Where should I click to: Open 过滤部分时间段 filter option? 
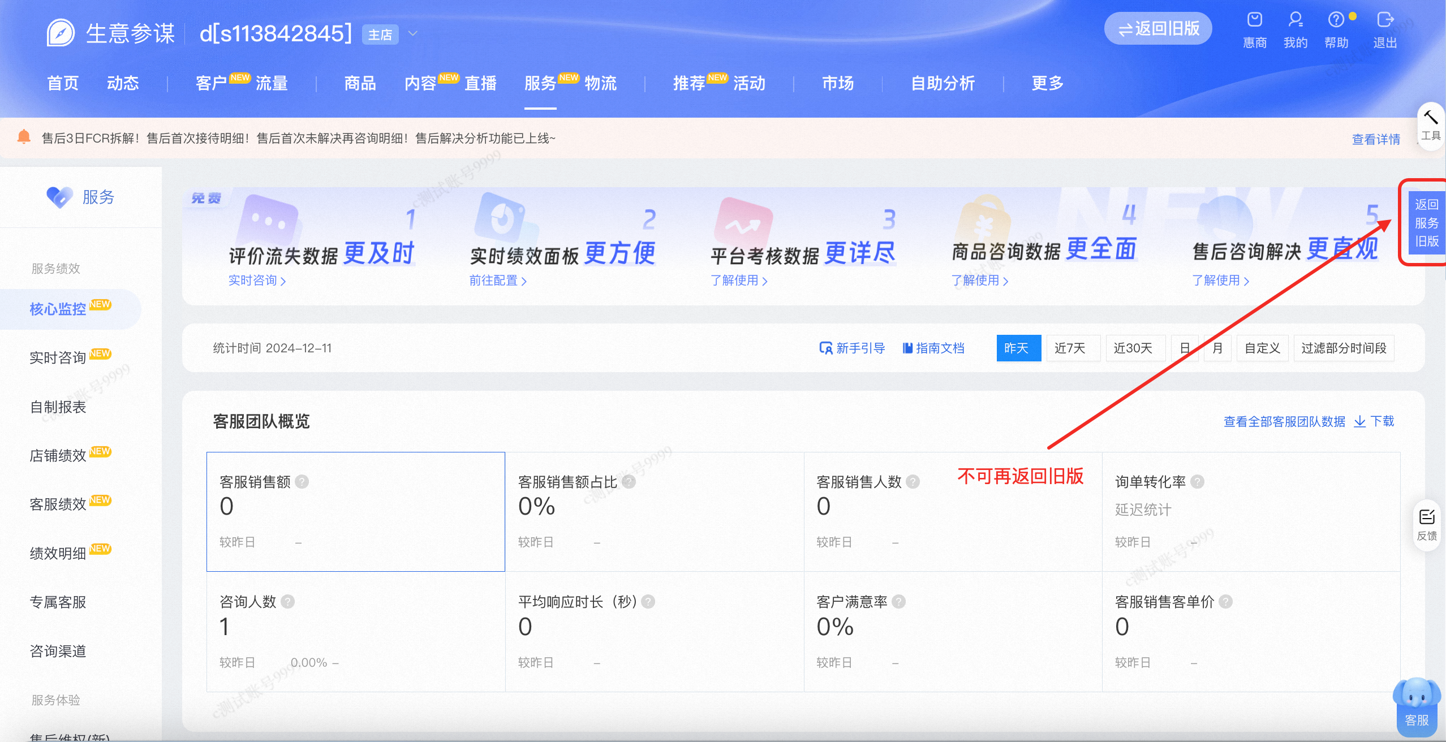[x=1344, y=348]
